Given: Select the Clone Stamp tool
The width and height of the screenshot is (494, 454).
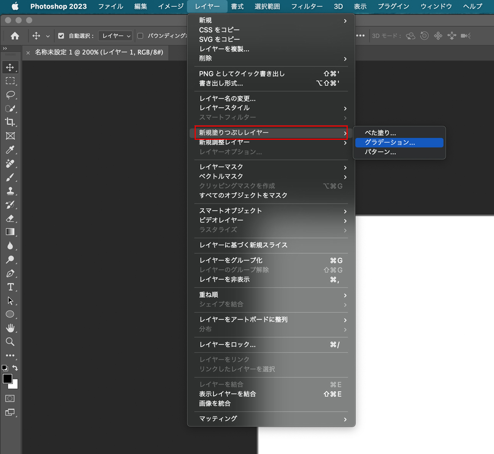Looking at the screenshot, I should (10, 191).
